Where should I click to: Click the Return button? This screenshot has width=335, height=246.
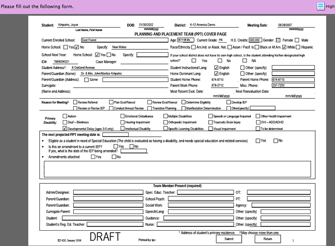[x=268, y=239]
